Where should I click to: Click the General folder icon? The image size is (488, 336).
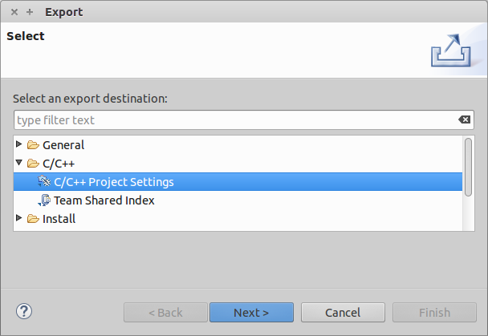click(33, 145)
